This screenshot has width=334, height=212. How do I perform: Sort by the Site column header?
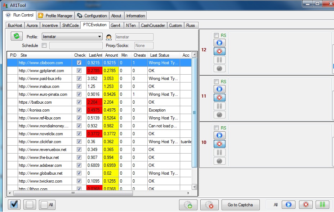point(45,55)
